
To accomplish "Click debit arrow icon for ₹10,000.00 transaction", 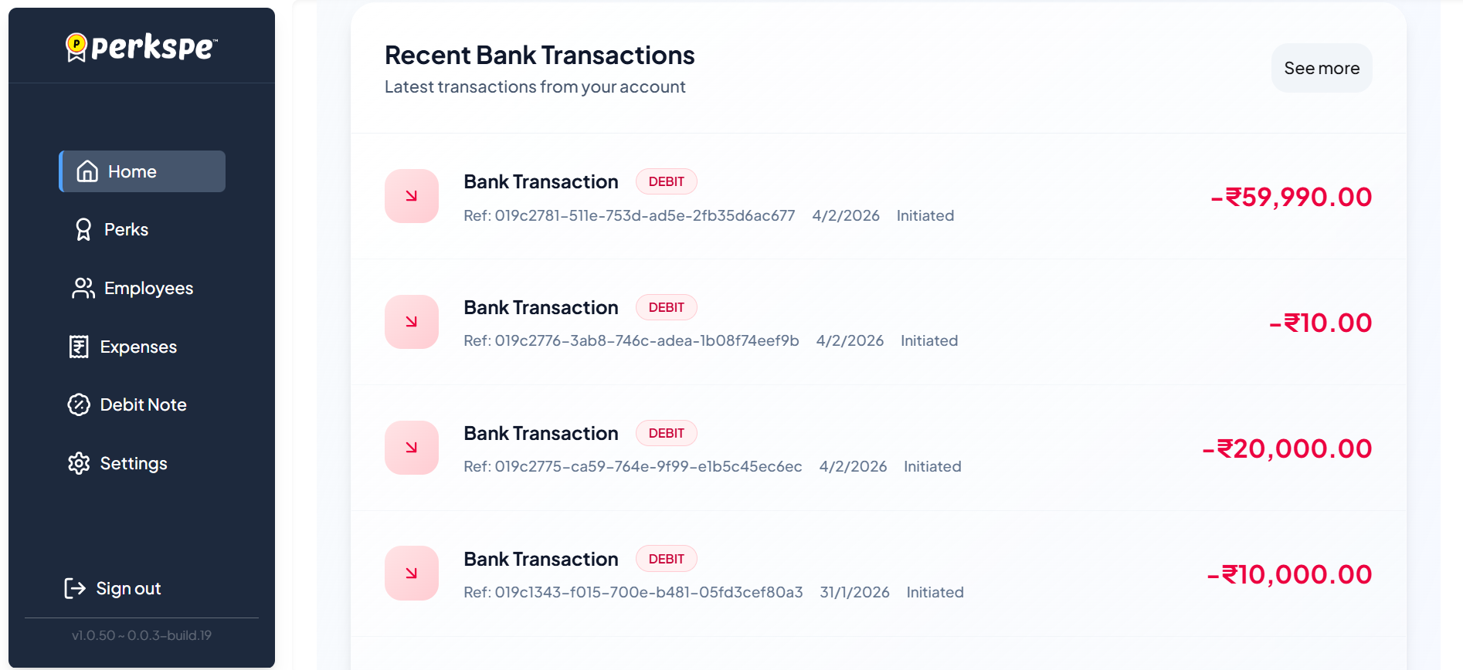I will (x=412, y=574).
